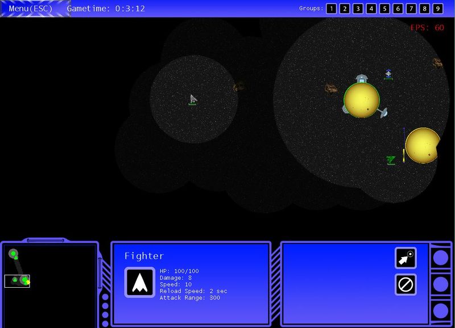Screen dimensions: 455x328
Task: Click the partially hidden yellow planet at right
Action: click(x=421, y=145)
